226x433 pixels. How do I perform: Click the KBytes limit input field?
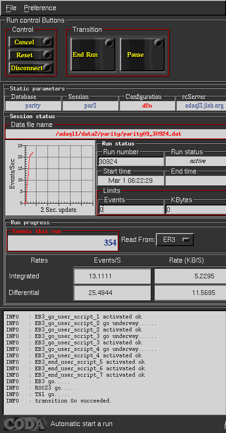(x=196, y=210)
